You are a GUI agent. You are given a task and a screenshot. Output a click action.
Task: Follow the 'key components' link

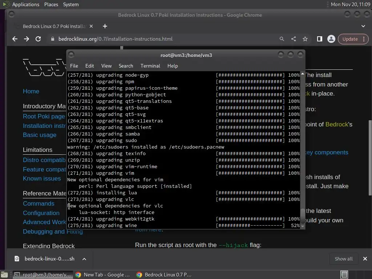(327, 153)
